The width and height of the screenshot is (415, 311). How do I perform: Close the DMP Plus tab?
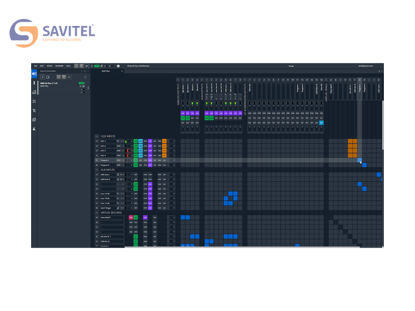tap(122, 71)
